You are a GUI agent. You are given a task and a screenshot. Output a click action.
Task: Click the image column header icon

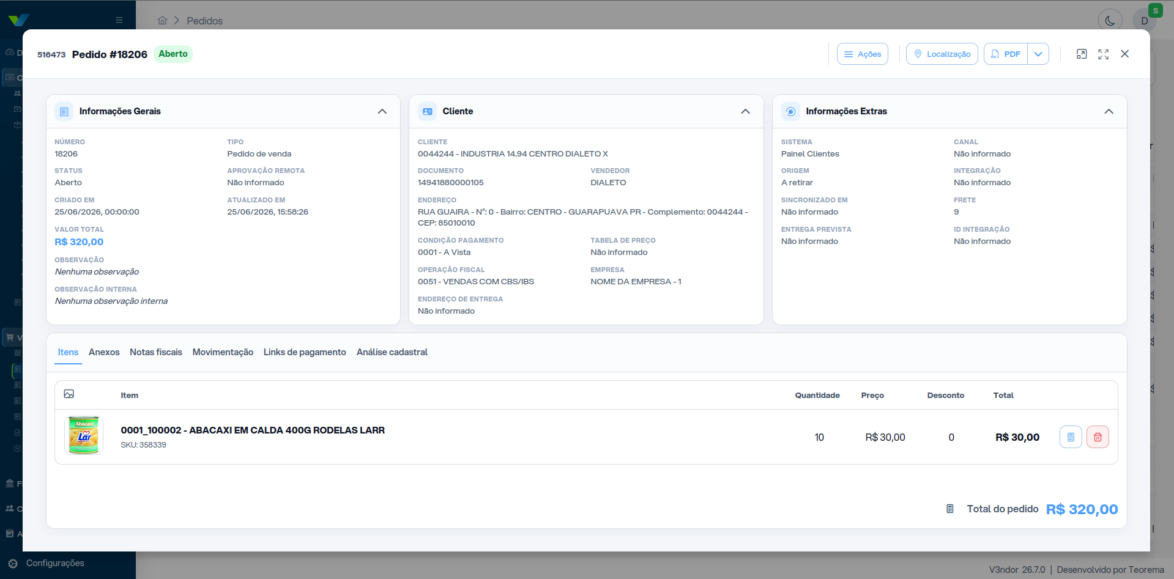[69, 394]
